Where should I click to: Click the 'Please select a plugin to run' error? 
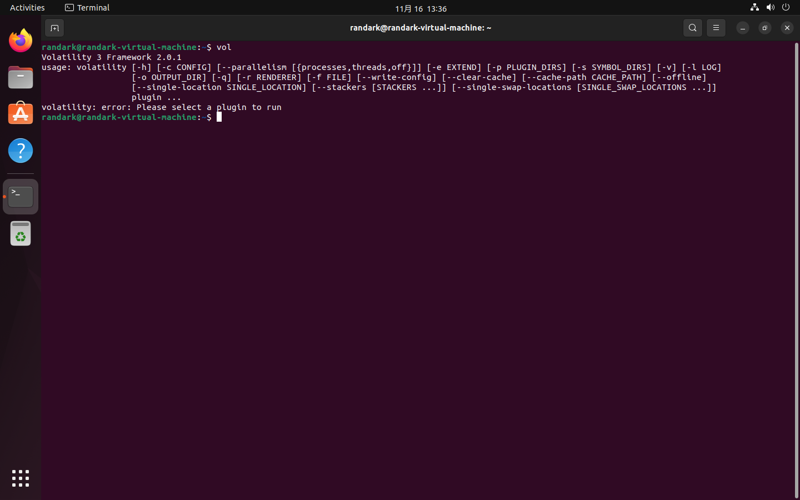pos(209,107)
